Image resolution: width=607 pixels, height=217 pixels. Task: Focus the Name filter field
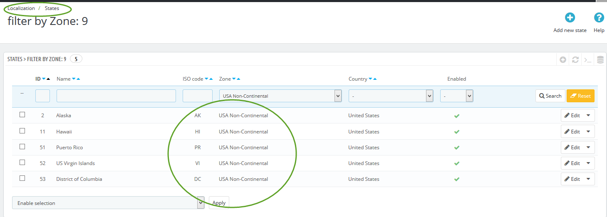(x=116, y=96)
